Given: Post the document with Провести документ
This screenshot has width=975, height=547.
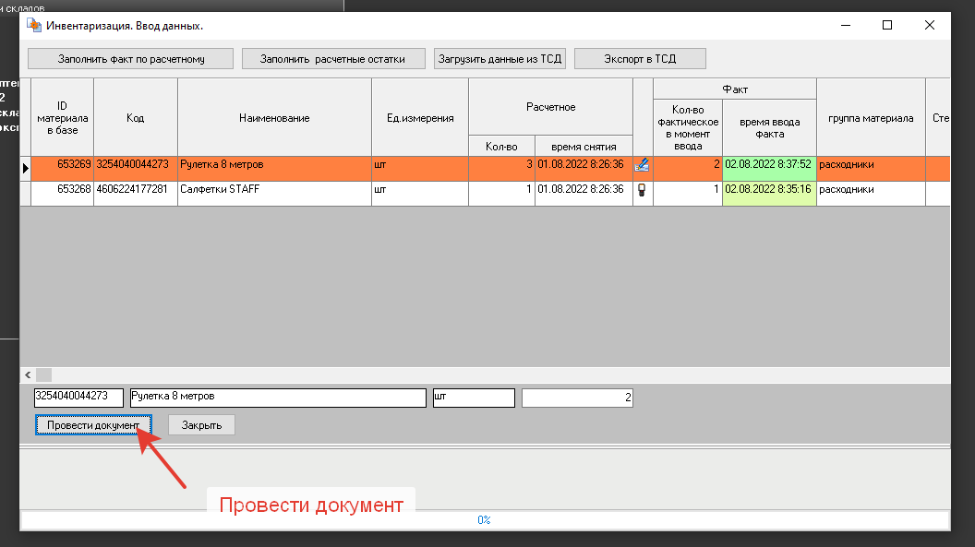Looking at the screenshot, I should coord(93,425).
